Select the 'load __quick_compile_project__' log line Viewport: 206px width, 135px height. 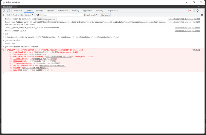point(32,28)
